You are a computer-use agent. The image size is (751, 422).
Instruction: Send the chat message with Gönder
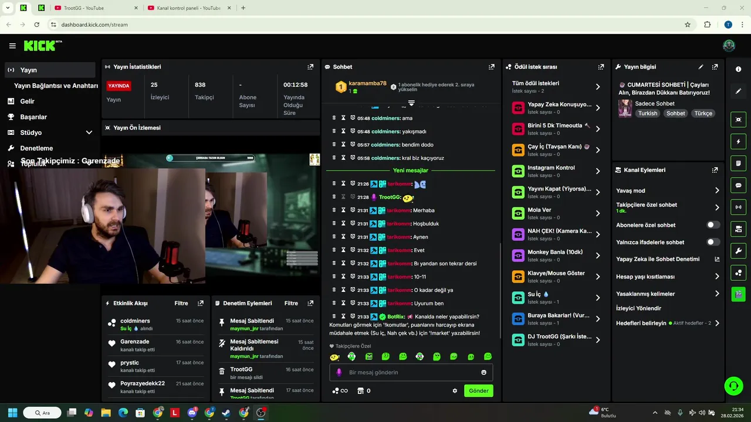479,391
